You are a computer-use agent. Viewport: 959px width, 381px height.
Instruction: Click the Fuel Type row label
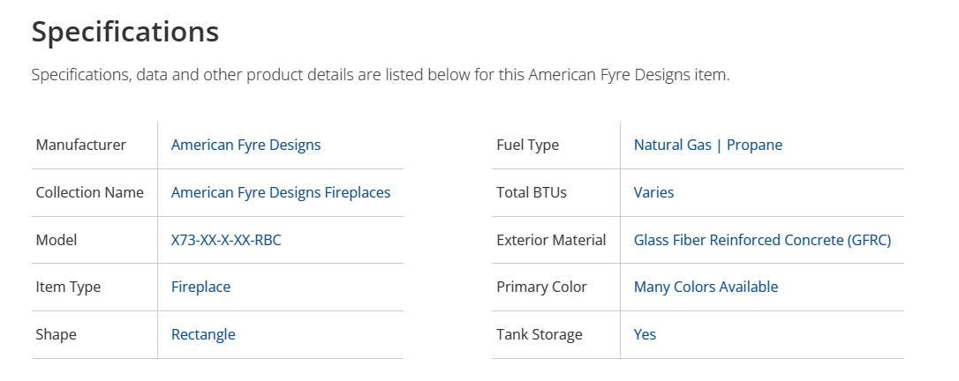pyautogui.click(x=527, y=145)
